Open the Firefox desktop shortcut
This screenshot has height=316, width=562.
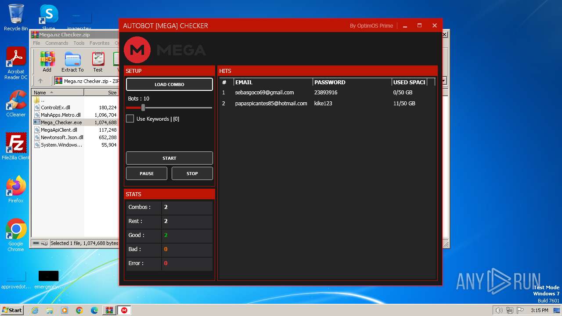point(16,190)
